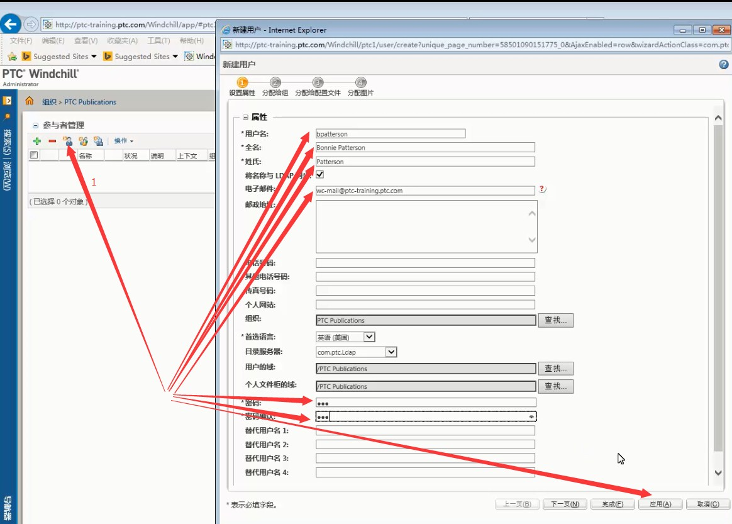Viewport: 732px width, 524px height.
Task: Click the dialog scrollbar up arrow
Action: [x=718, y=118]
